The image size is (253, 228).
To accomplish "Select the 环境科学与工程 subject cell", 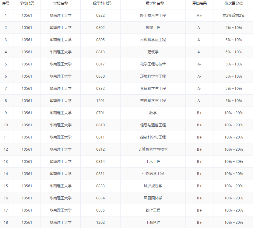I will click(x=153, y=76).
